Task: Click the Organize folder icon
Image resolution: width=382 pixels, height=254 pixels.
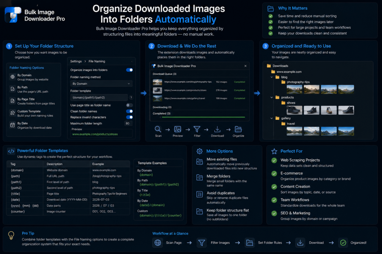Action: pyautogui.click(x=238, y=129)
